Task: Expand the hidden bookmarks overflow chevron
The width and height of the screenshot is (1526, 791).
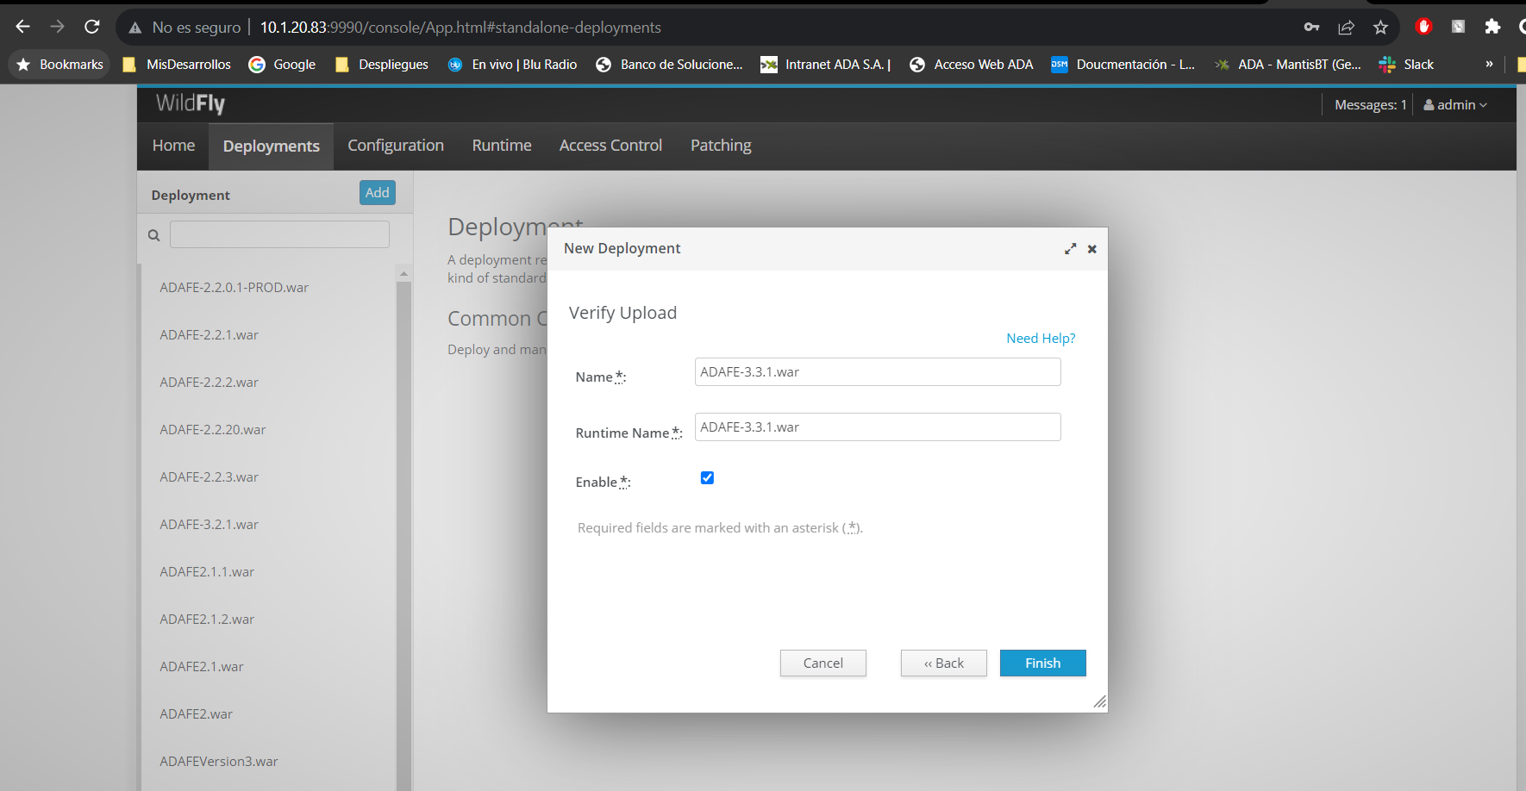Action: [1489, 65]
